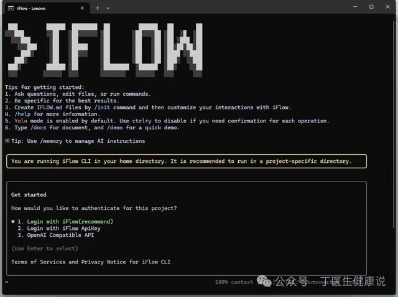Click the /docs command in tip six
This screenshot has height=297, width=398.
[39, 127]
